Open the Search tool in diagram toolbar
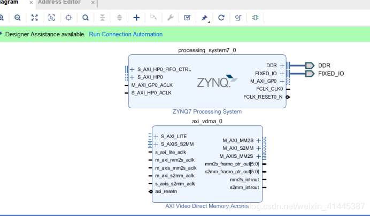The width and height of the screenshot is (370, 216). pos(86,18)
